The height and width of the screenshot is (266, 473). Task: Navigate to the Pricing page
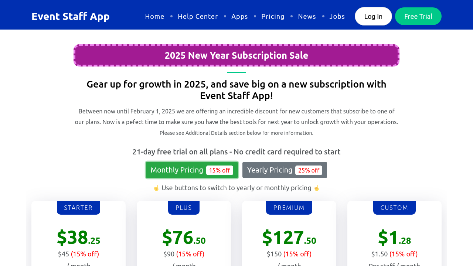[x=273, y=16]
